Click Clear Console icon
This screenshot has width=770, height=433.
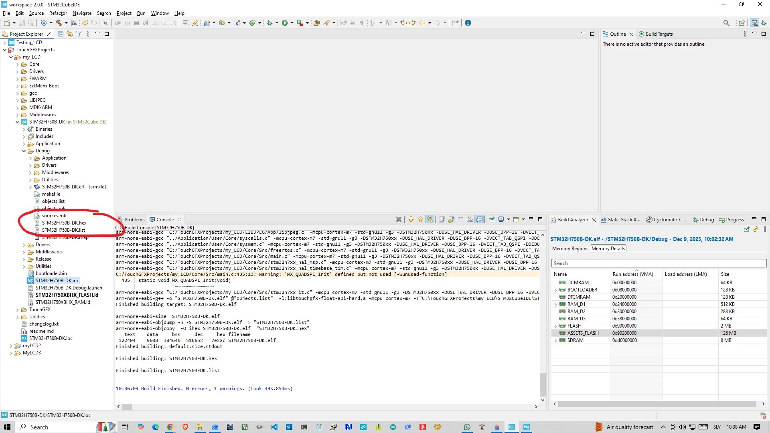(x=470, y=220)
